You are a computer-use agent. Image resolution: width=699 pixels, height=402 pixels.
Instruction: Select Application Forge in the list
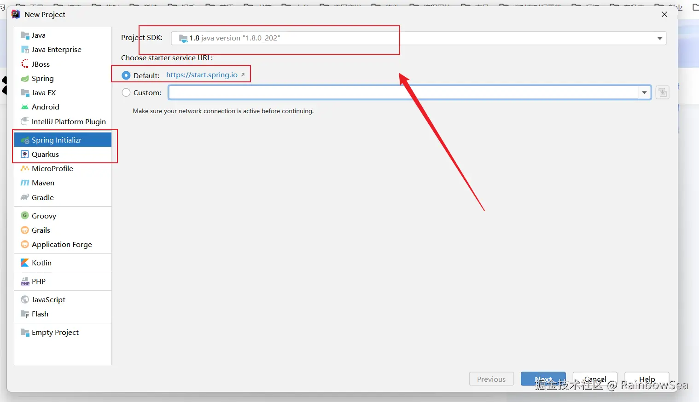click(x=63, y=245)
